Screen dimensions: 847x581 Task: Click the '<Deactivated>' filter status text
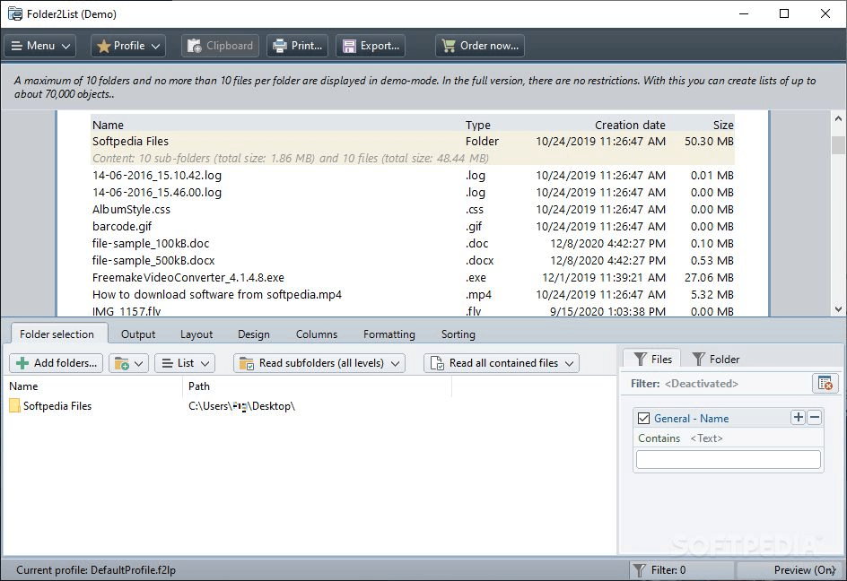(701, 384)
